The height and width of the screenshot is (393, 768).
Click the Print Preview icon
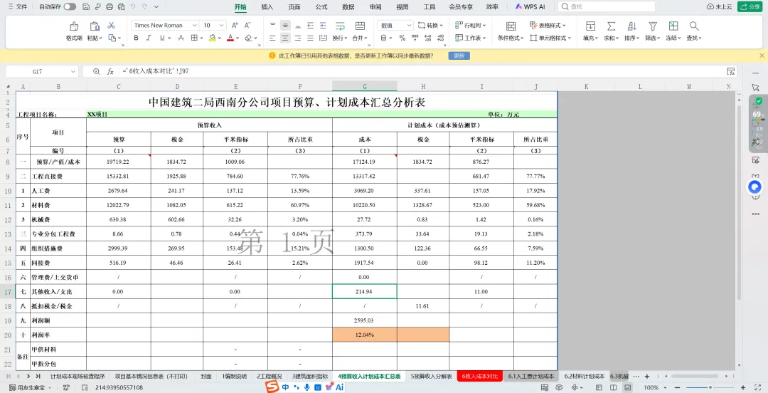[120, 6]
